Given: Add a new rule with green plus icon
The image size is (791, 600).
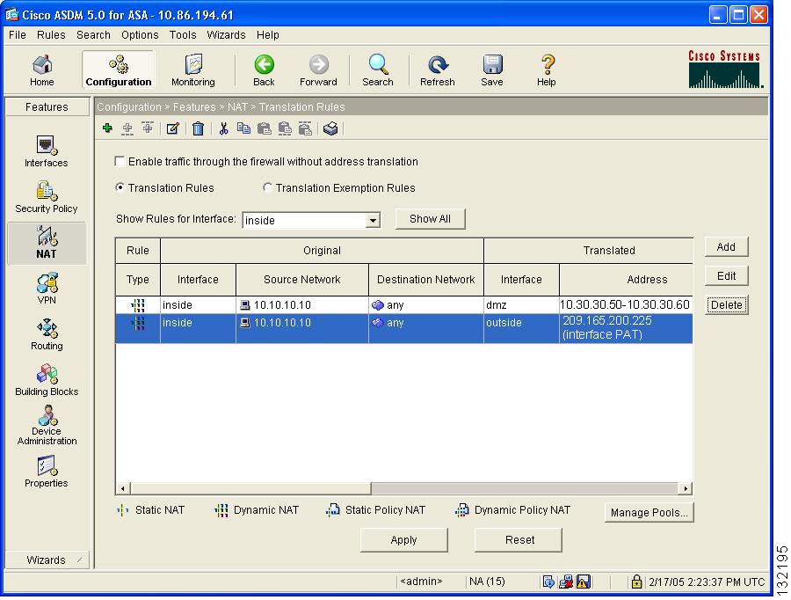Looking at the screenshot, I should pos(107,128).
